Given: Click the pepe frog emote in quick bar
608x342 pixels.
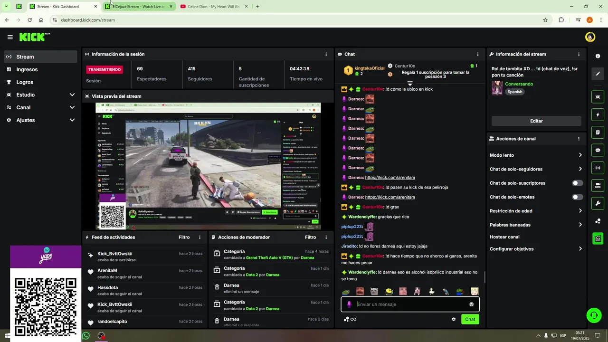Looking at the screenshot, I should click(346, 291).
